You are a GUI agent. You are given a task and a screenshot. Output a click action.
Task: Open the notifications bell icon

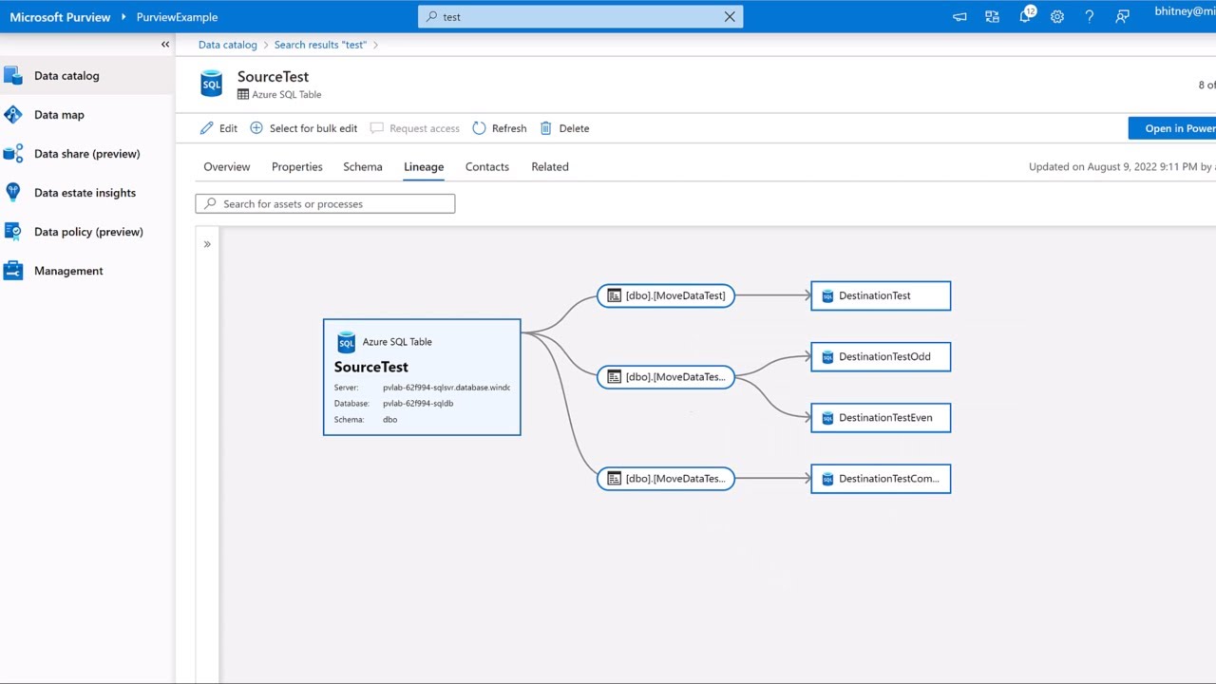click(x=1025, y=17)
